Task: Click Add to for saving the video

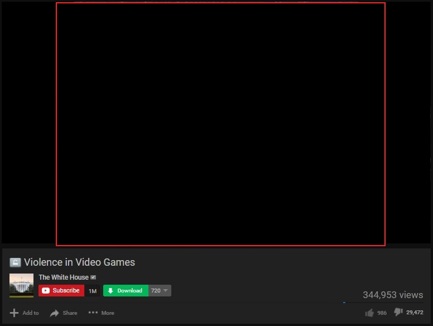Action: coord(25,313)
